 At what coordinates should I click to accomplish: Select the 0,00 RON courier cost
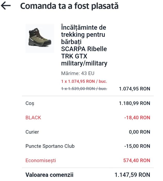[139, 132]
